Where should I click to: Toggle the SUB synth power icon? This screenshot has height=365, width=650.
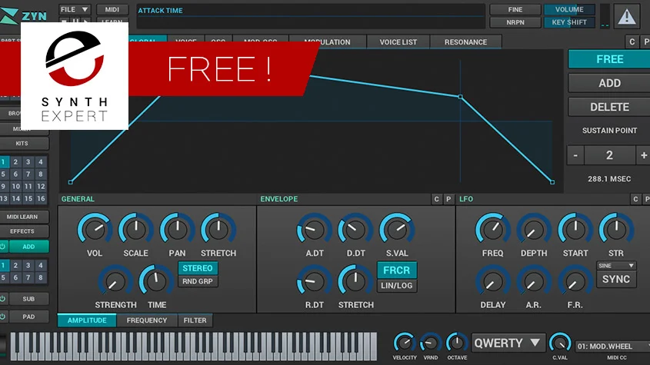pos(2,299)
